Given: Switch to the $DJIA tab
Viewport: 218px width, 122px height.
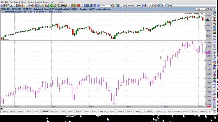Looking at the screenshot, I should click(x=20, y=111).
